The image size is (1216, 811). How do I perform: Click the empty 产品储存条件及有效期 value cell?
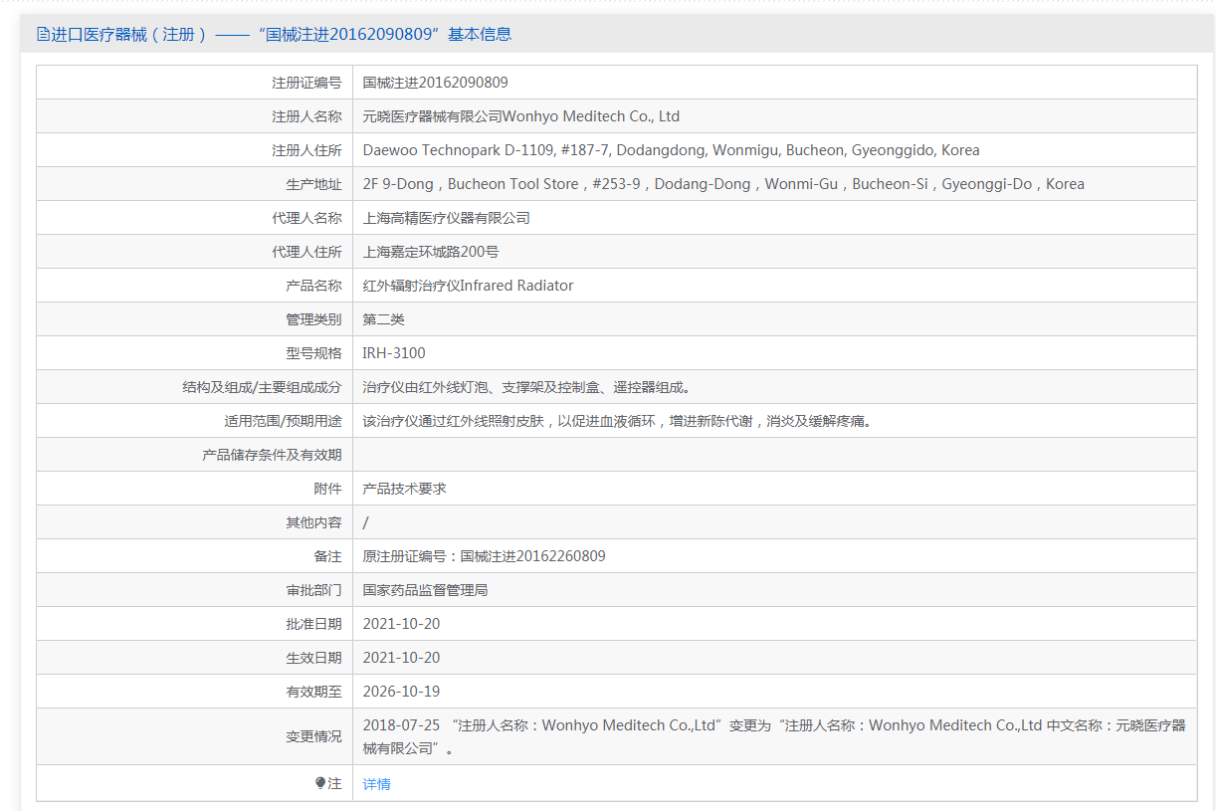[x=774, y=455]
